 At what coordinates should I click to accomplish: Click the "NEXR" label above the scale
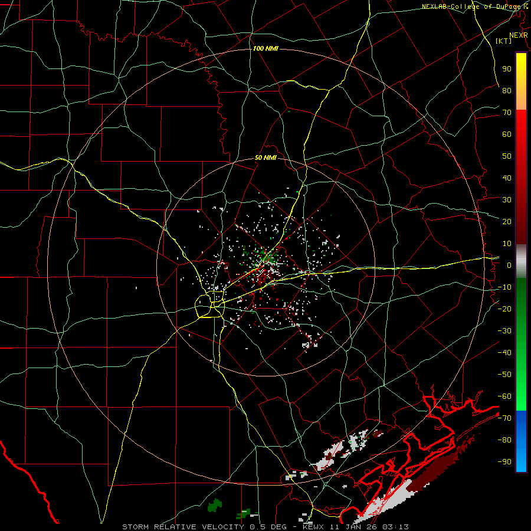point(519,35)
